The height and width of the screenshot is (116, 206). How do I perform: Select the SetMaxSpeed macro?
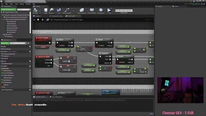pyautogui.click(x=8, y=64)
